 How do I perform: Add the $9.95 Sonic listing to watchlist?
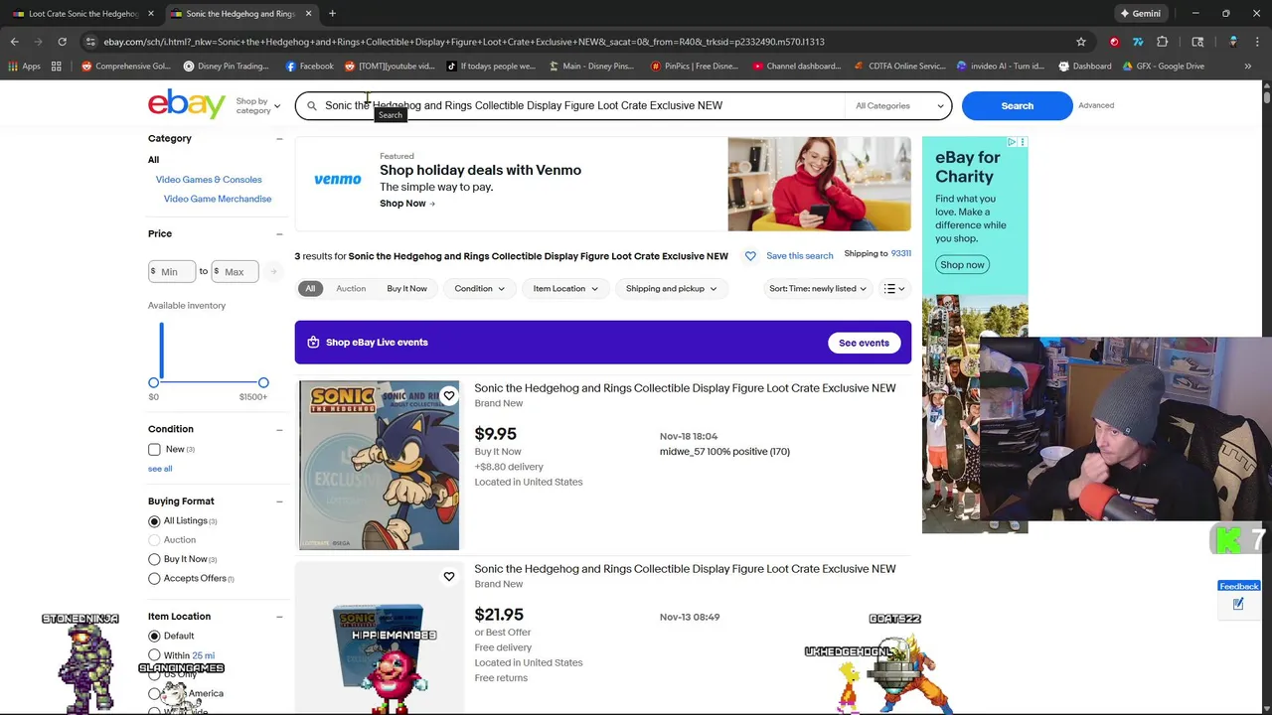448,396
